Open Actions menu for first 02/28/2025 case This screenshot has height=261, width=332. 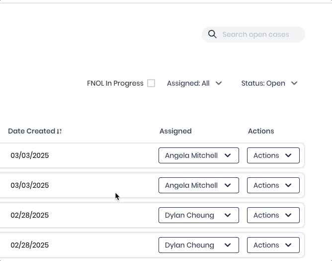[273, 215]
